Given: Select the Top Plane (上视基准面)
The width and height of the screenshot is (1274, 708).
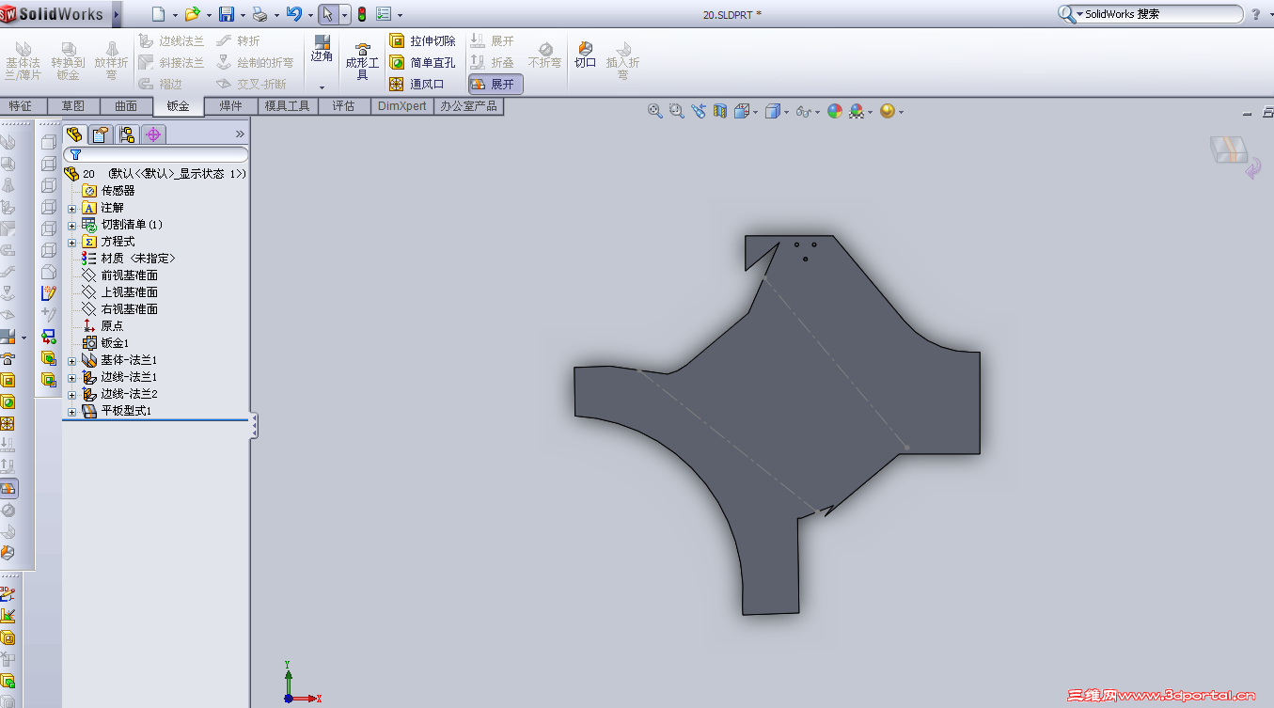Looking at the screenshot, I should click(119, 292).
